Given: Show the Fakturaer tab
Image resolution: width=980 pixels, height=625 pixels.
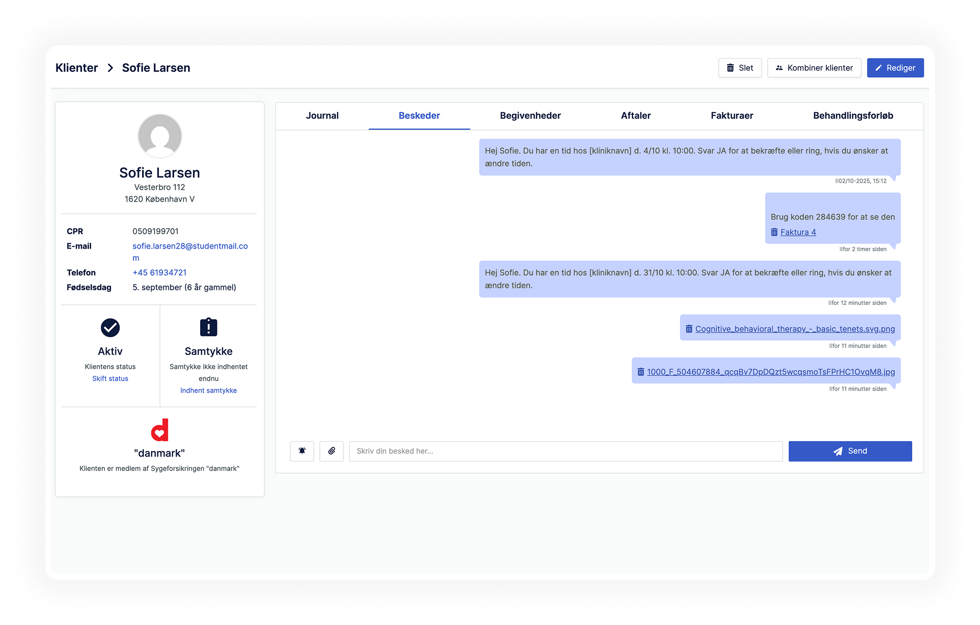Looking at the screenshot, I should pyautogui.click(x=732, y=116).
